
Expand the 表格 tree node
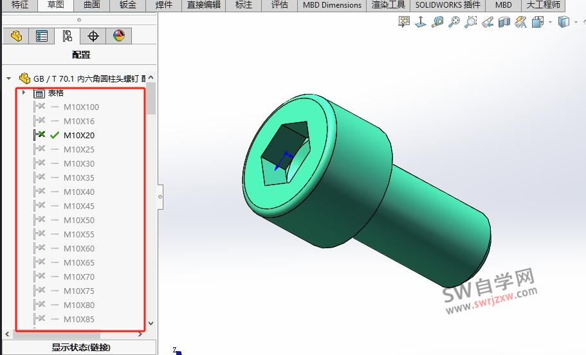(x=24, y=93)
